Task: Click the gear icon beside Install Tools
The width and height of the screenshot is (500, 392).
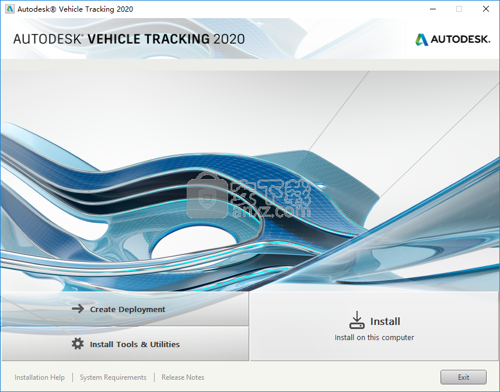Action: 78,344
